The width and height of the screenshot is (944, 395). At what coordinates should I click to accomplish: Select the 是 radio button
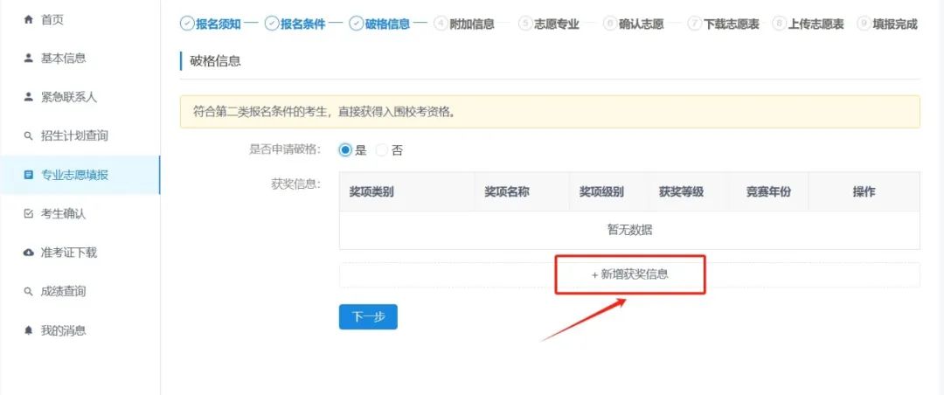coord(345,150)
